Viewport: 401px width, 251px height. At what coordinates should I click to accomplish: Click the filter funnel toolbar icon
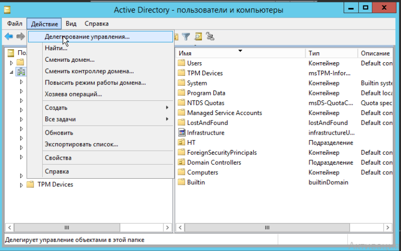point(186,36)
